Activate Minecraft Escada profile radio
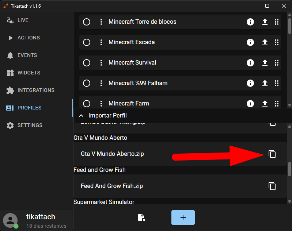The image size is (292, 231). (x=87, y=42)
